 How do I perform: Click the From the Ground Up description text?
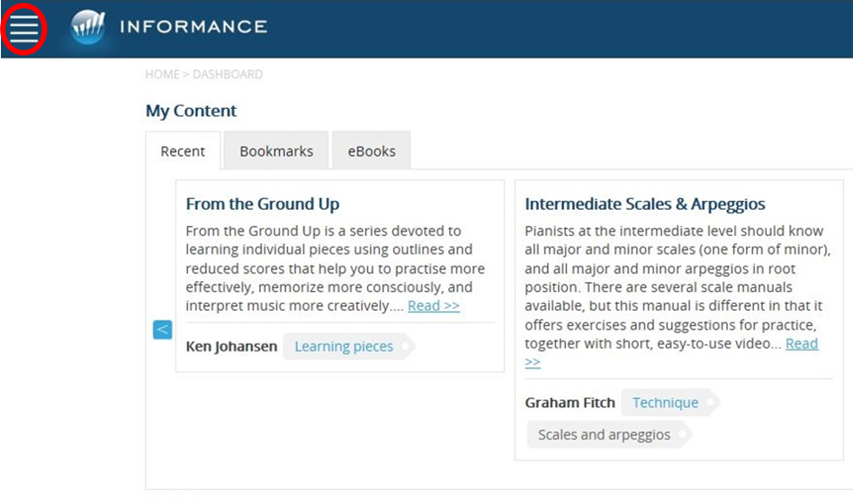point(335,268)
